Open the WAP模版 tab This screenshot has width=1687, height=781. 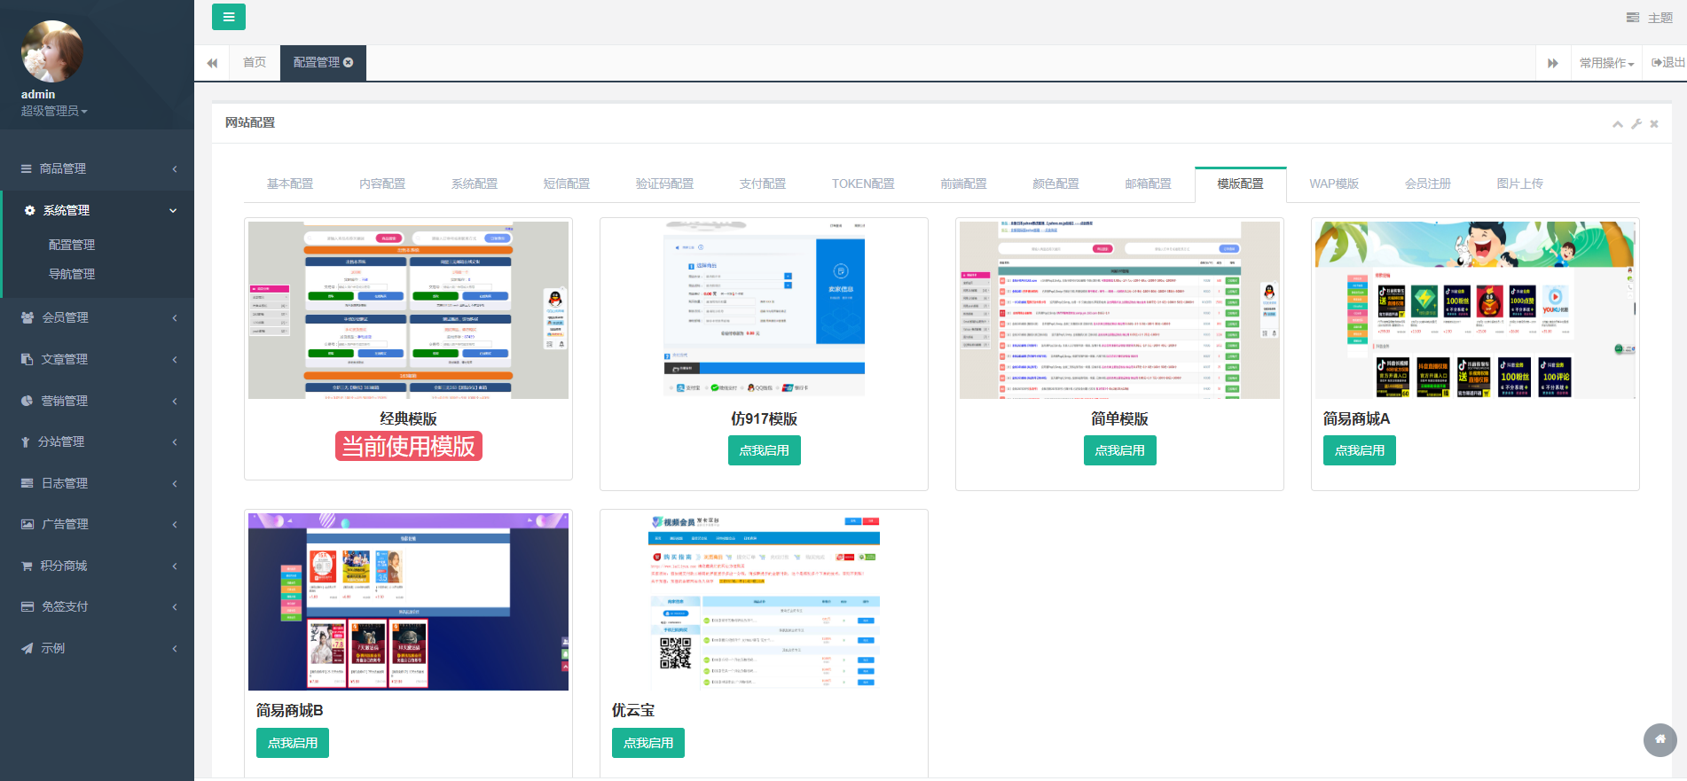[x=1333, y=184]
